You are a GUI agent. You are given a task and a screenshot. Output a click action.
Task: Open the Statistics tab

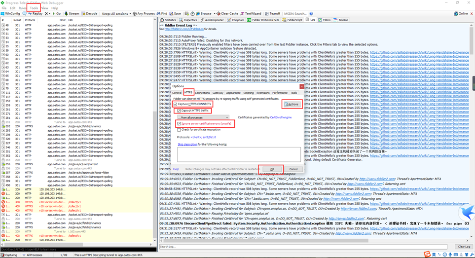(168, 20)
